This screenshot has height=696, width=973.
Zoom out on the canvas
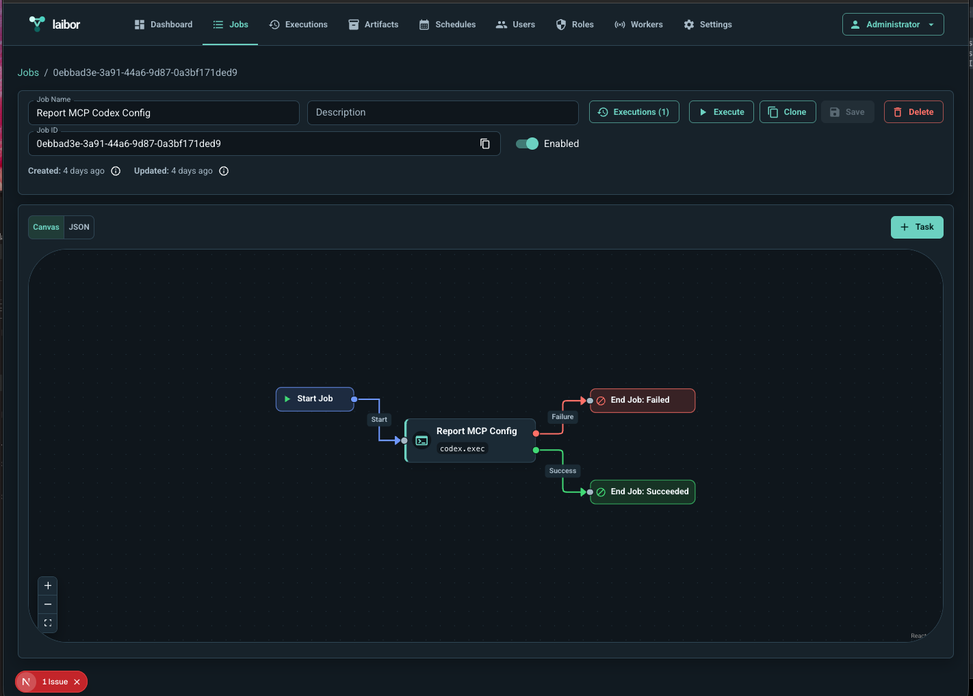48,604
